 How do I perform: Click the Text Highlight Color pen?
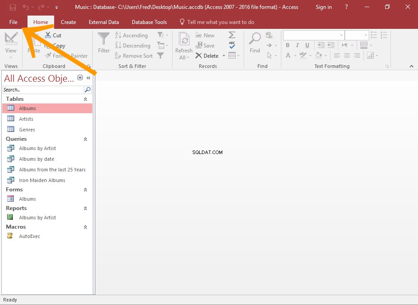coord(303,55)
